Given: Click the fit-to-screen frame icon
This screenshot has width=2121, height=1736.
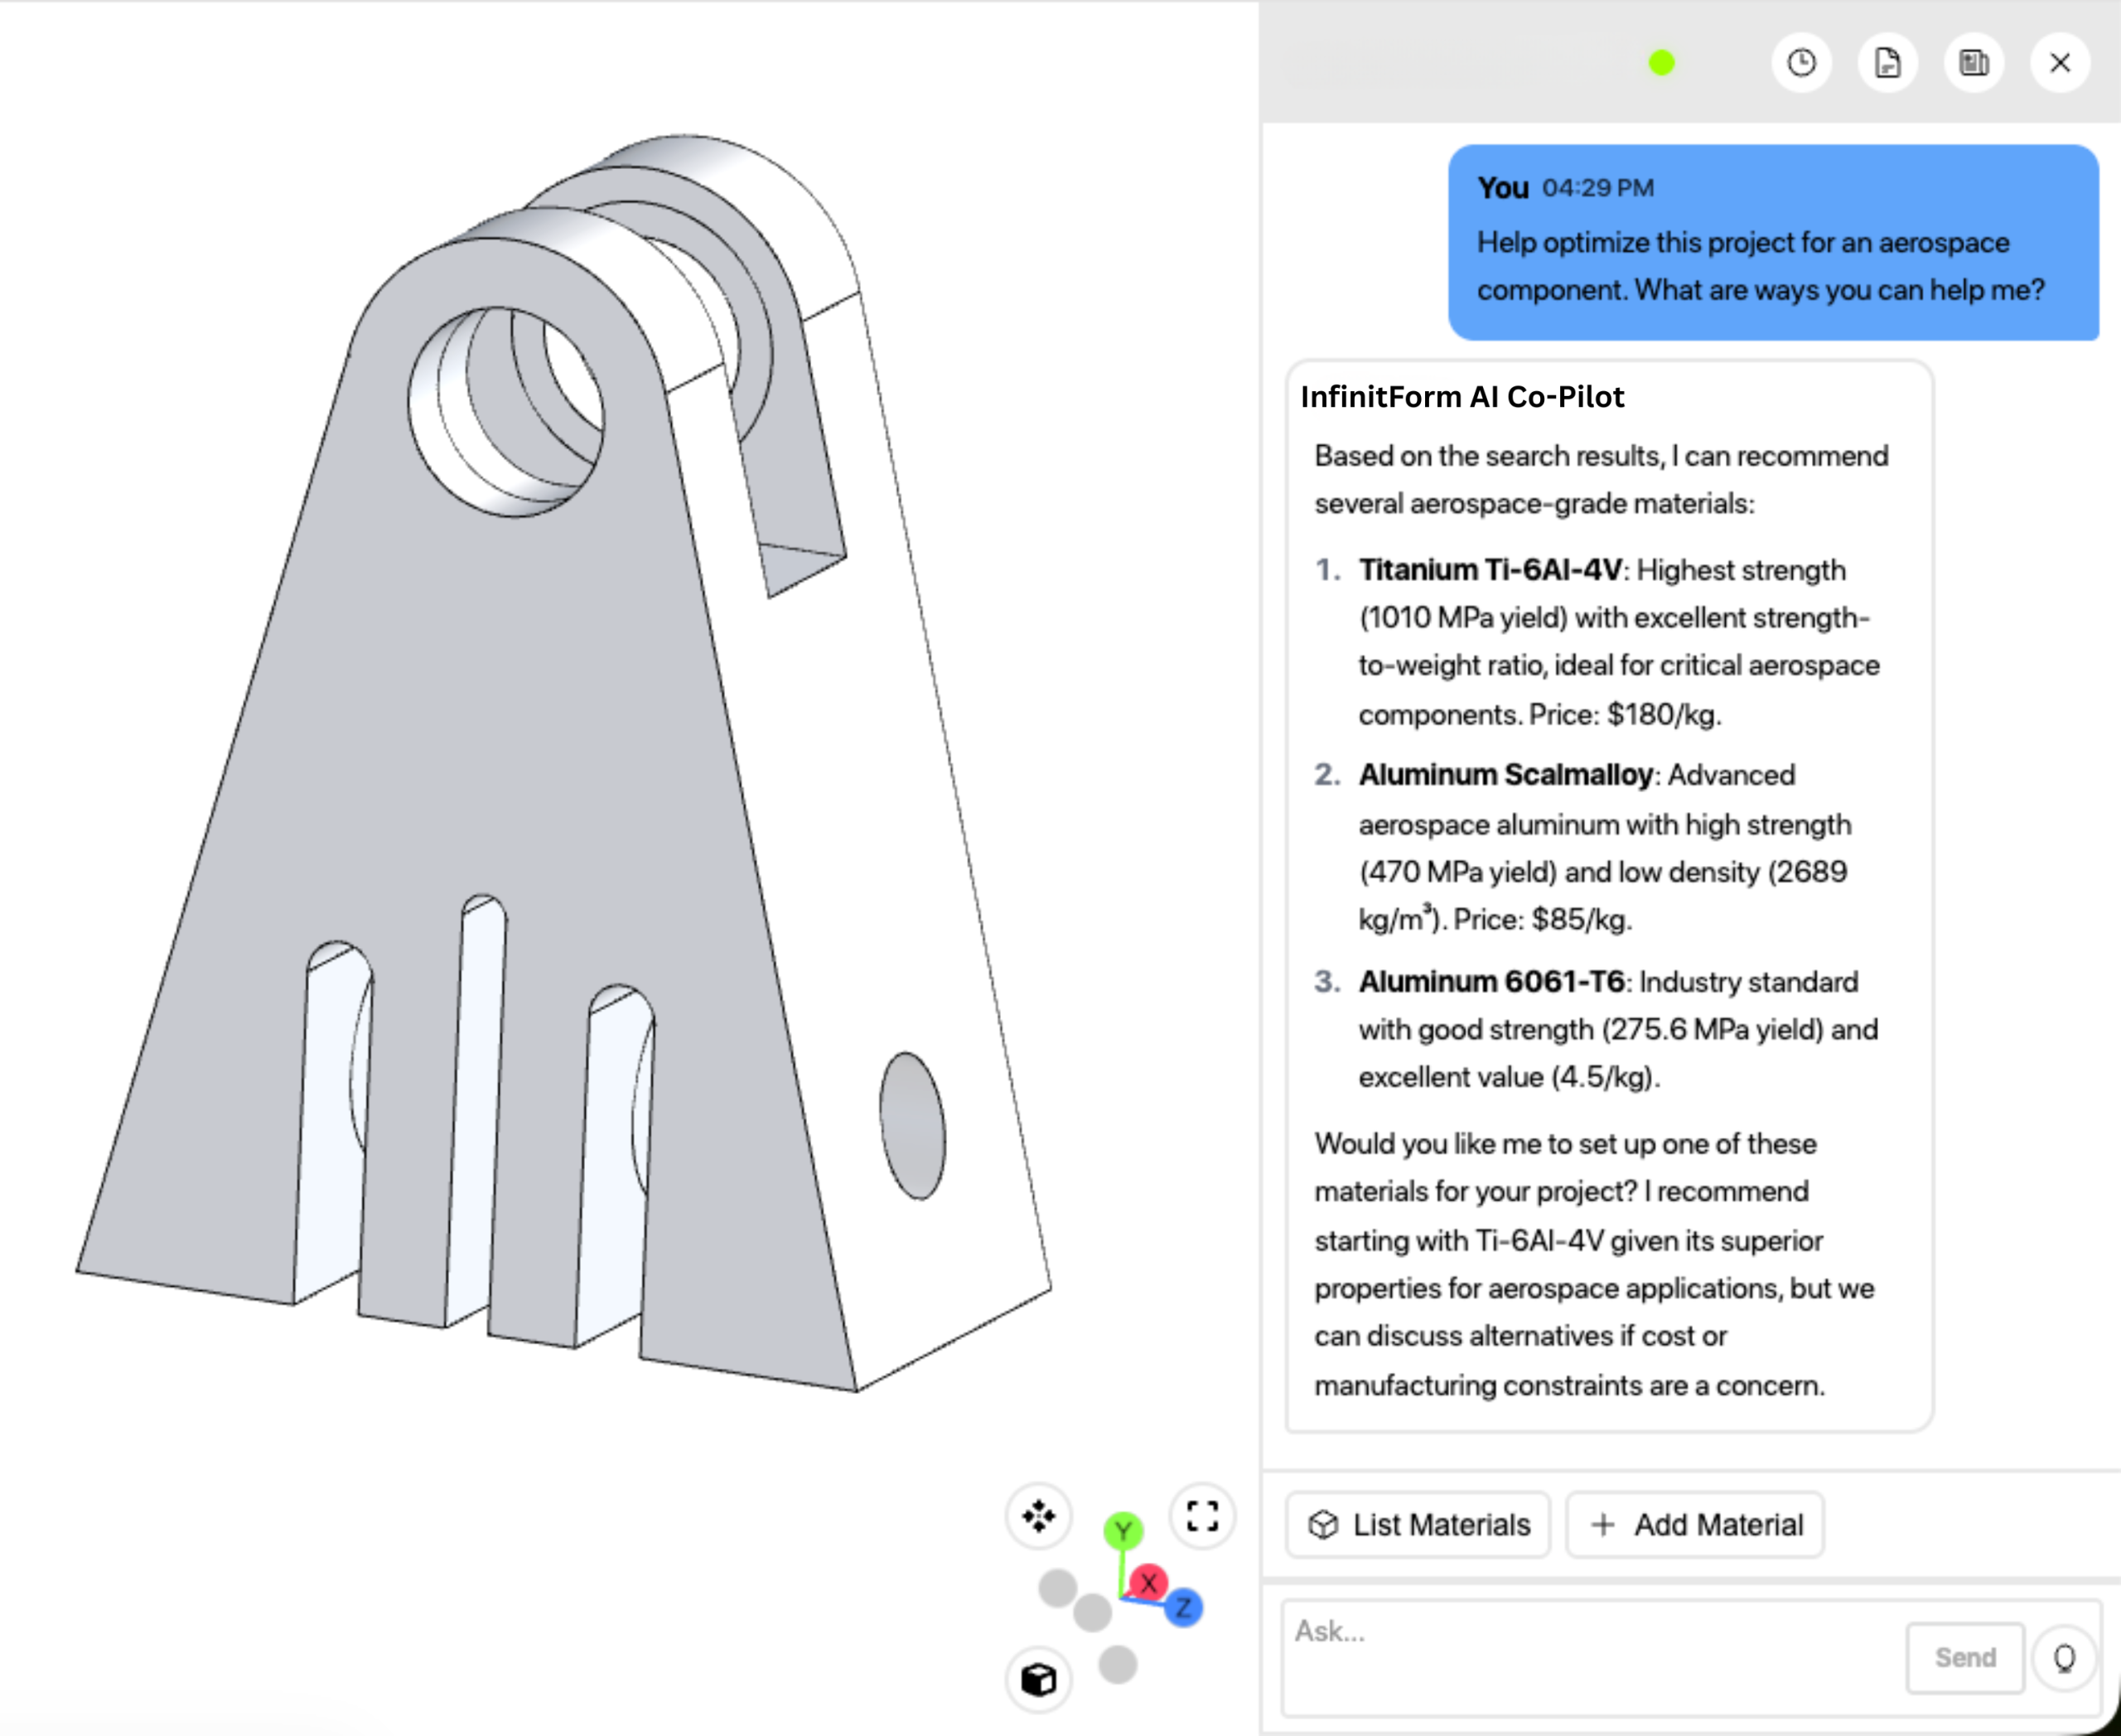Looking at the screenshot, I should pyautogui.click(x=1202, y=1516).
